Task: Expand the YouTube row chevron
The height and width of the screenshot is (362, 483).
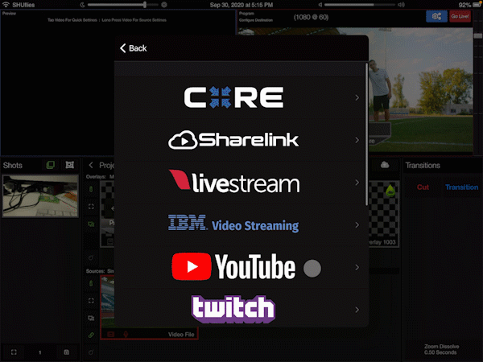Action: coord(357,267)
